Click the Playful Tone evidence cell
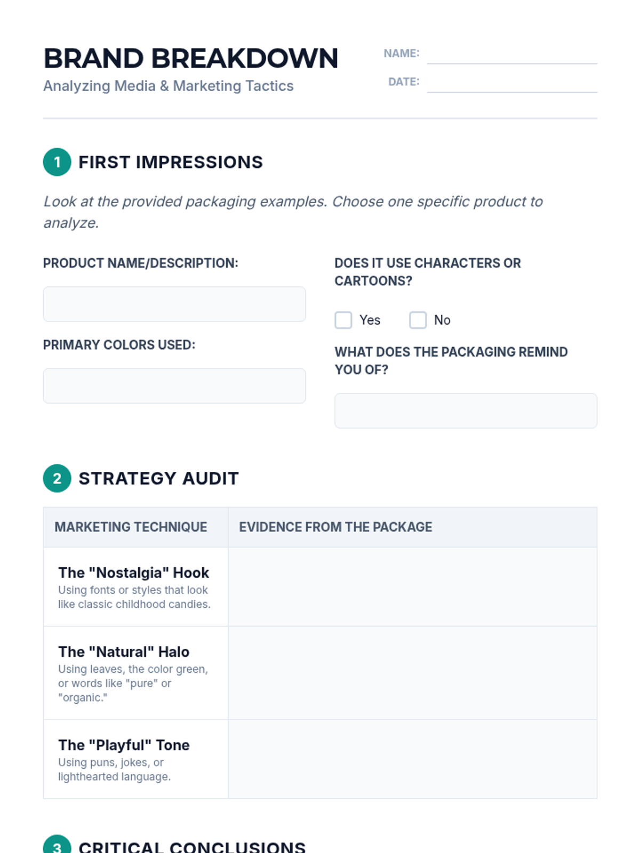This screenshot has width=640, height=853. 413,759
